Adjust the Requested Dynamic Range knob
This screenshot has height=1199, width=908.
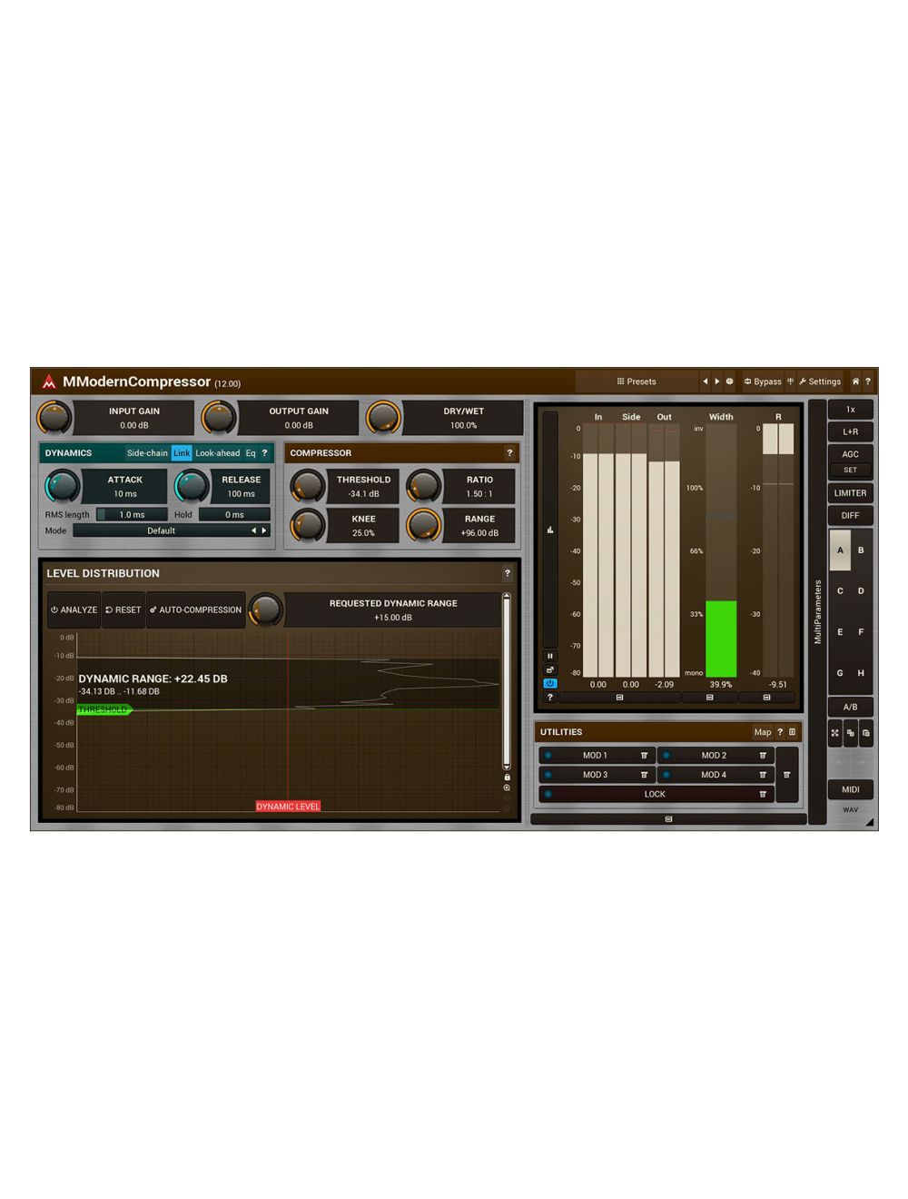click(267, 609)
